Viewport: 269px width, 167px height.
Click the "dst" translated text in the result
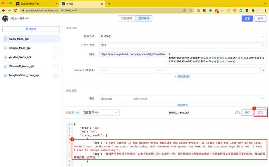(169, 156)
